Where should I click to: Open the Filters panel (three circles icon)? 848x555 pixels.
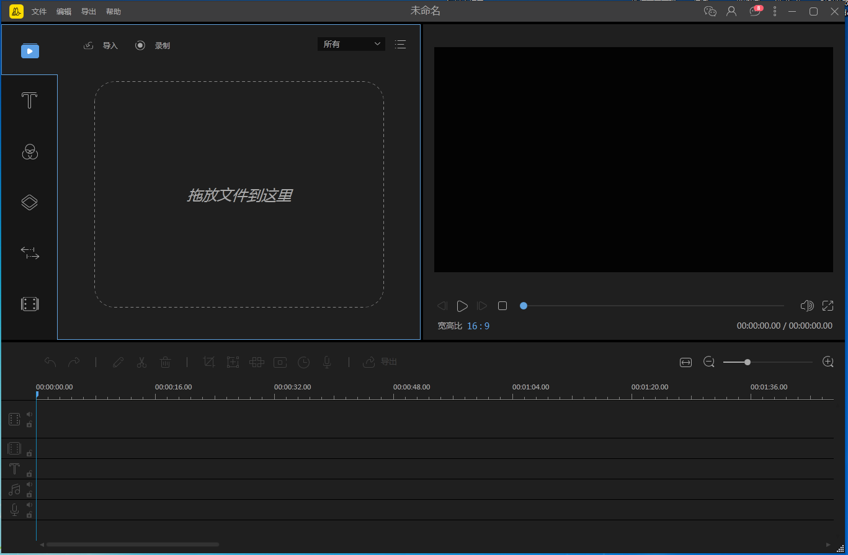point(30,151)
